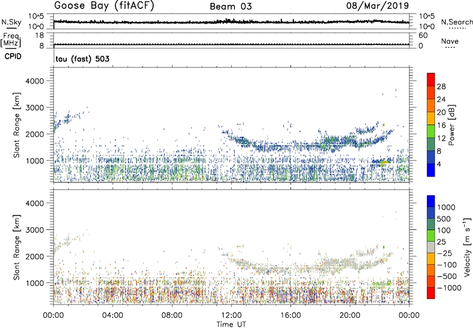The height and width of the screenshot is (328, 473).
Task: Click the 'Freq. [MHz]' axis label
Action: point(11,40)
